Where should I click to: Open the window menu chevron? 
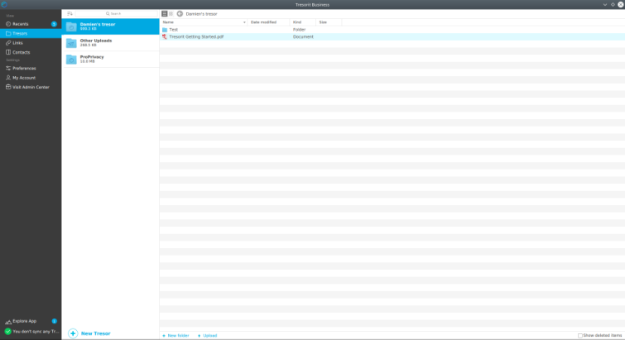(x=604, y=4)
